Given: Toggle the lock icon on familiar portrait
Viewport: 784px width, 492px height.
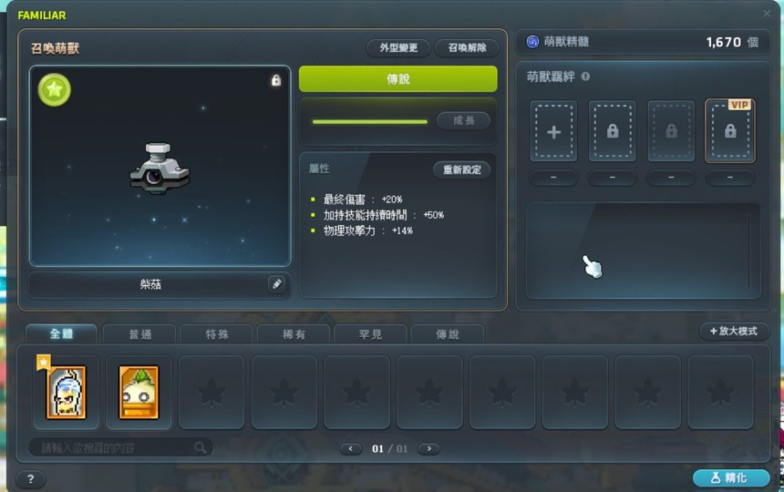Looking at the screenshot, I should (x=275, y=80).
